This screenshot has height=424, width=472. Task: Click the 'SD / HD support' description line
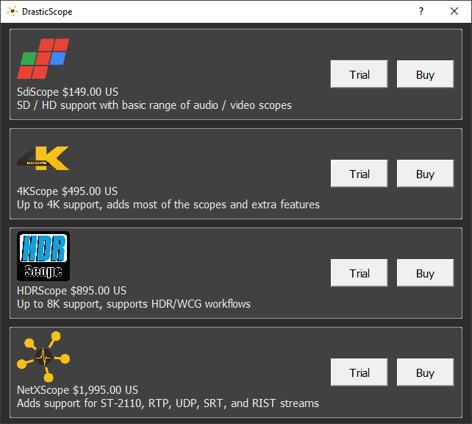154,105
